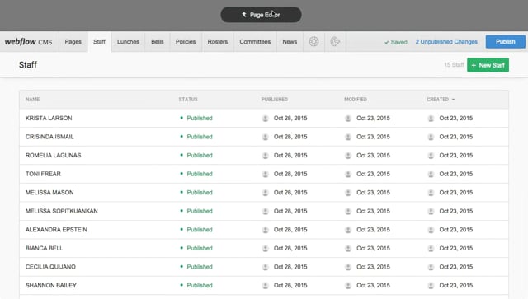Open the settings gear icon in navbar
The height and width of the screenshot is (299, 528).
click(313, 42)
